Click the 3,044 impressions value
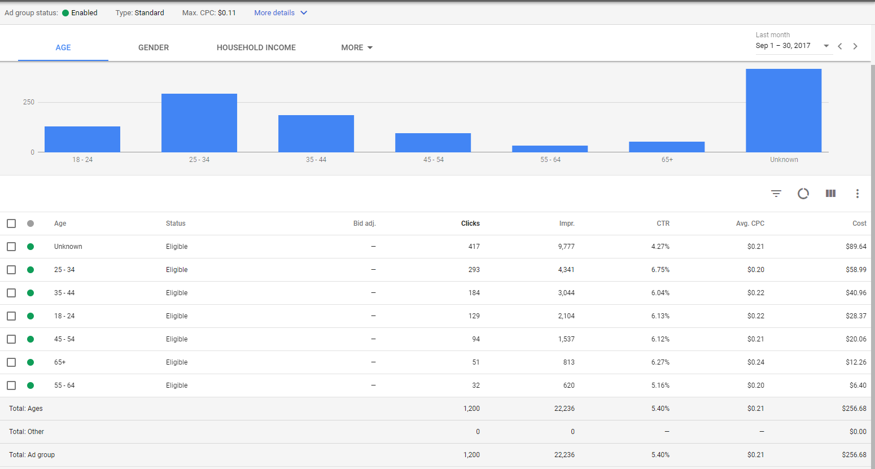Image resolution: width=875 pixels, height=469 pixels. click(x=566, y=293)
